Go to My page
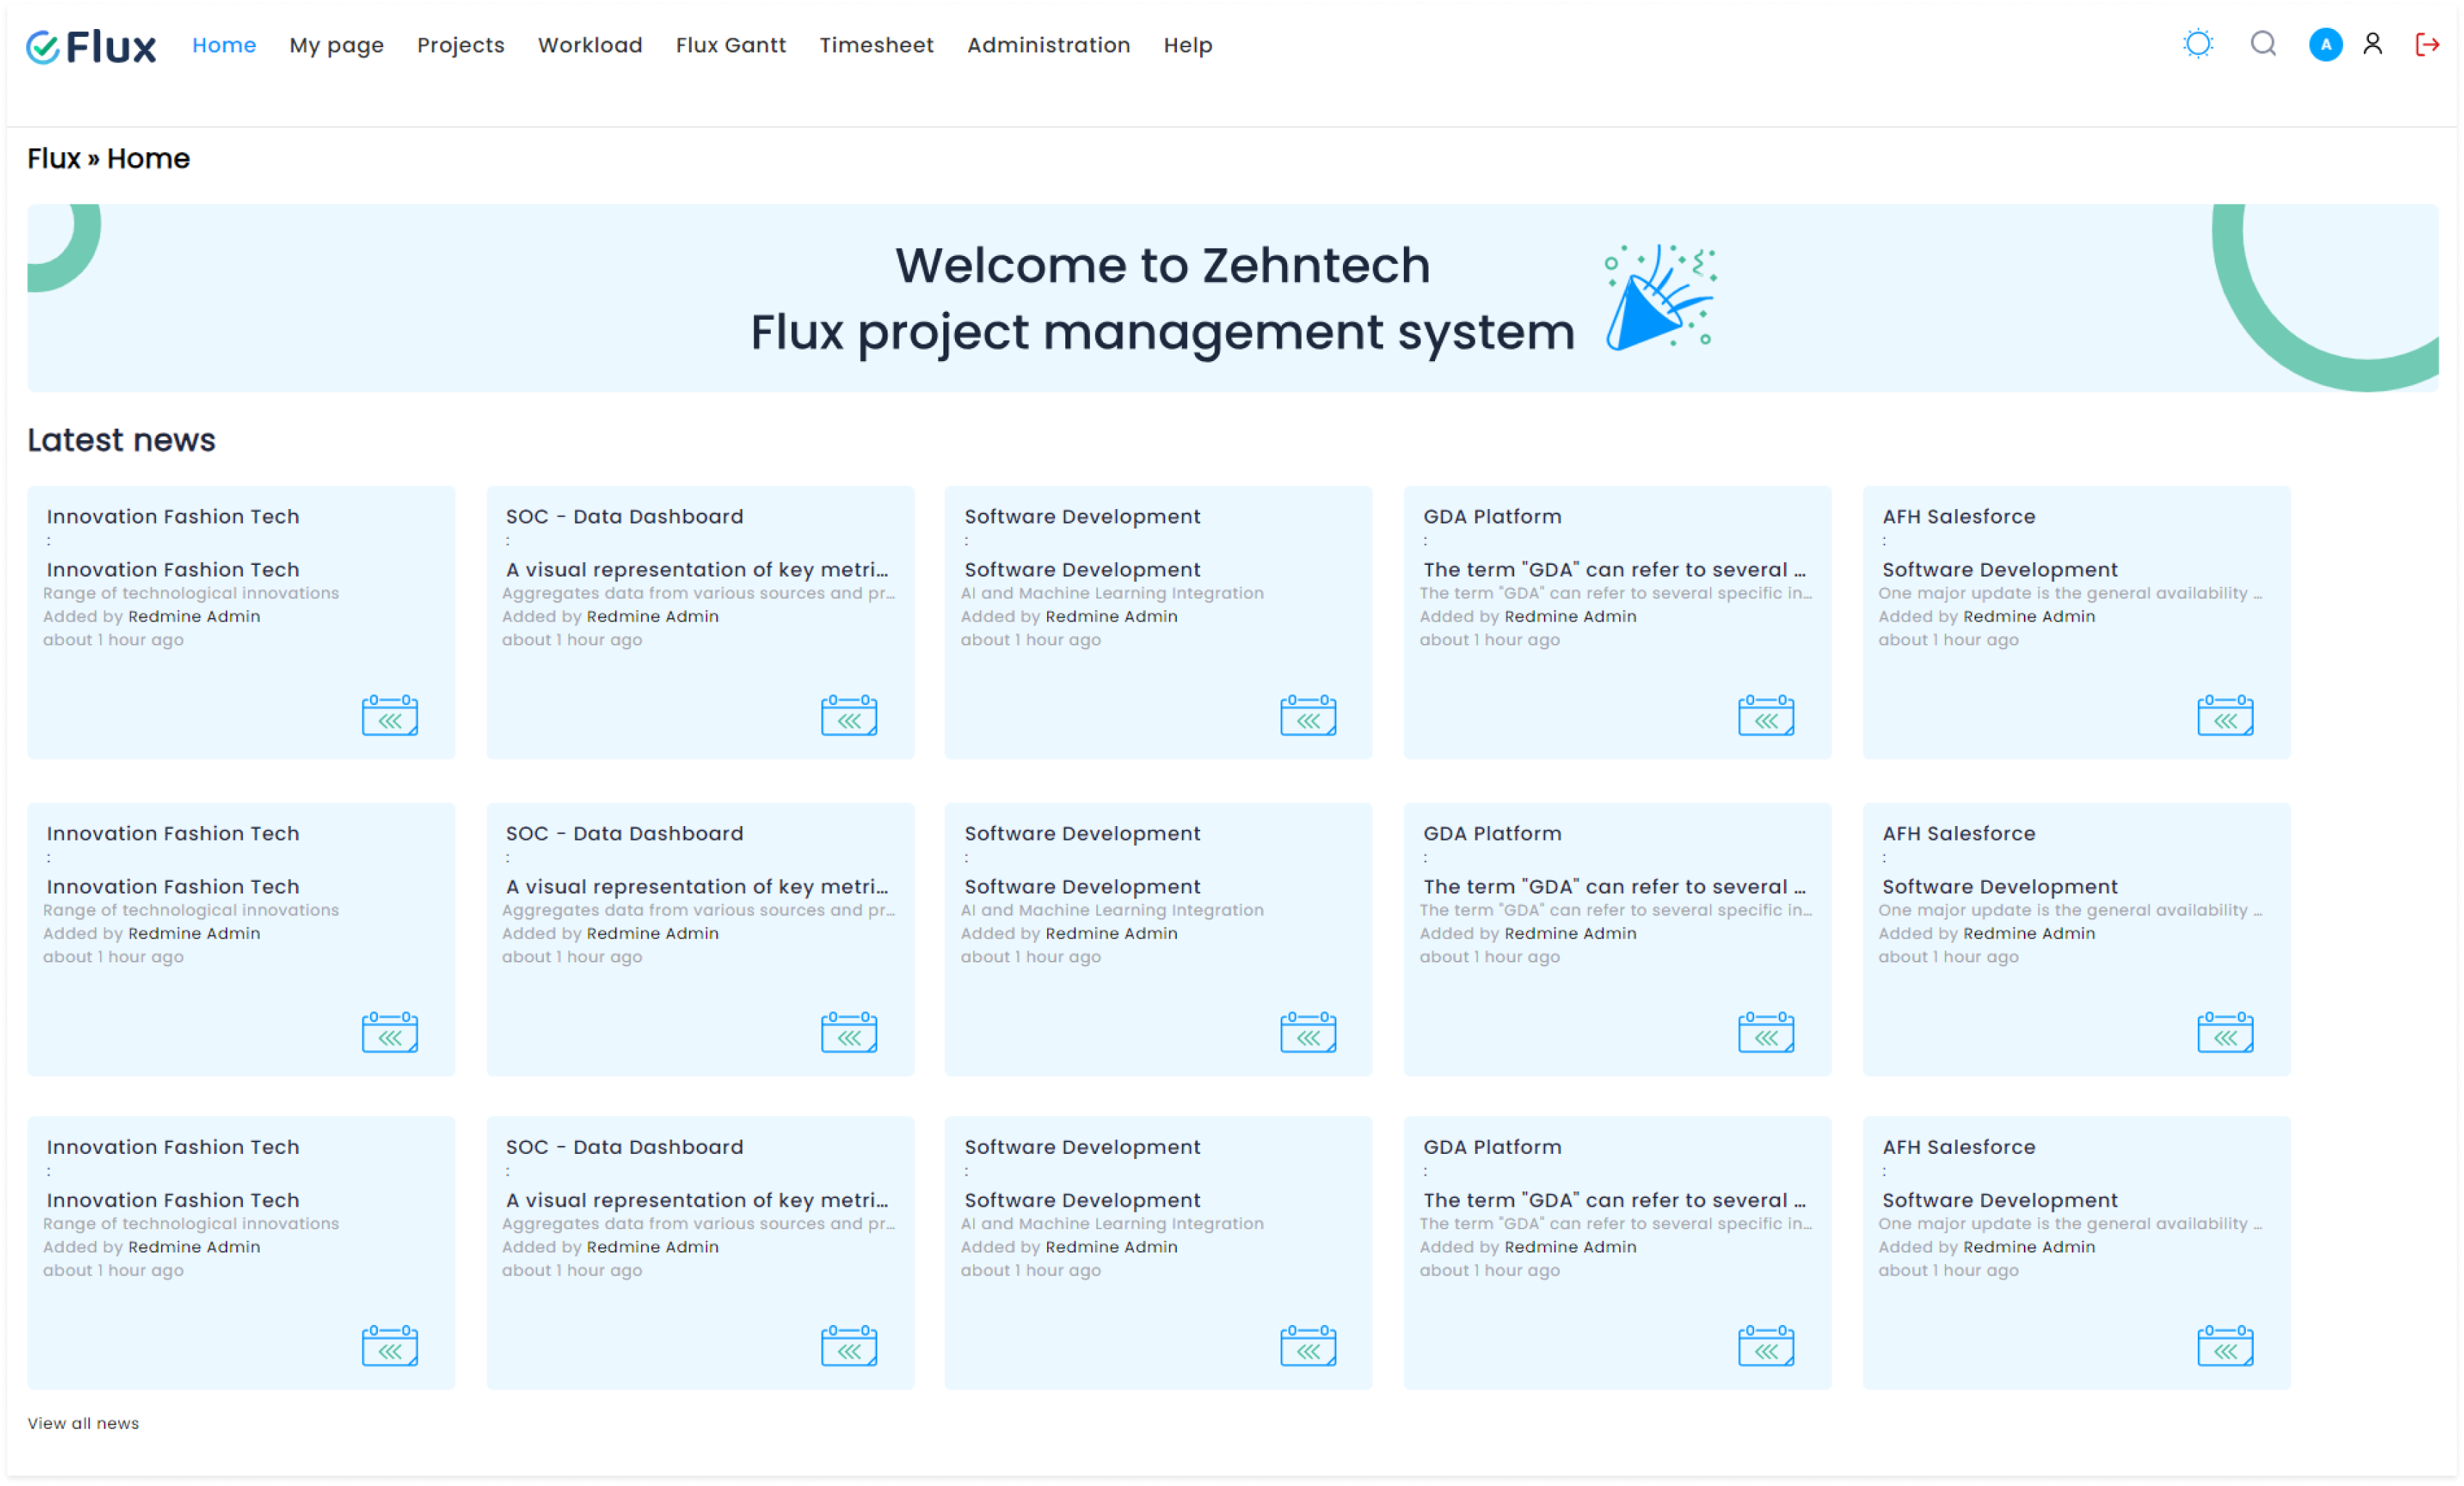The height and width of the screenshot is (1486, 2464). [336, 45]
